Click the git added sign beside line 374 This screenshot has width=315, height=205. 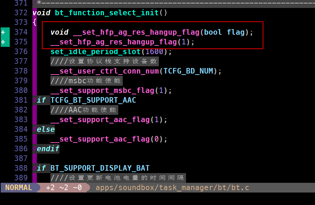click(3, 32)
